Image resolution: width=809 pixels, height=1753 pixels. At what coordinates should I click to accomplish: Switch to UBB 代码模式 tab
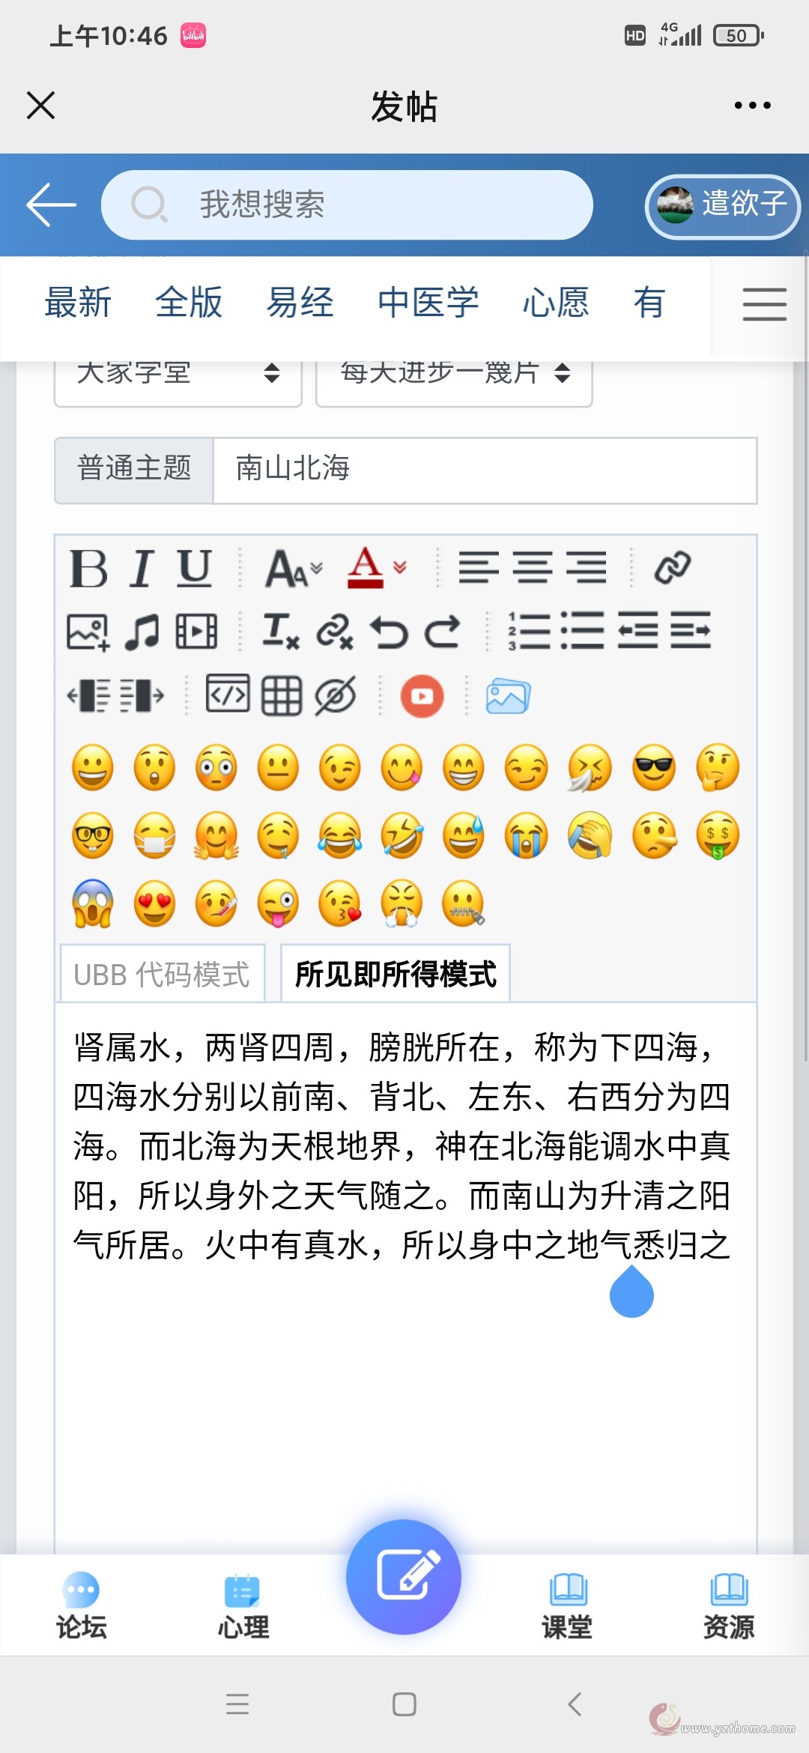coord(162,974)
